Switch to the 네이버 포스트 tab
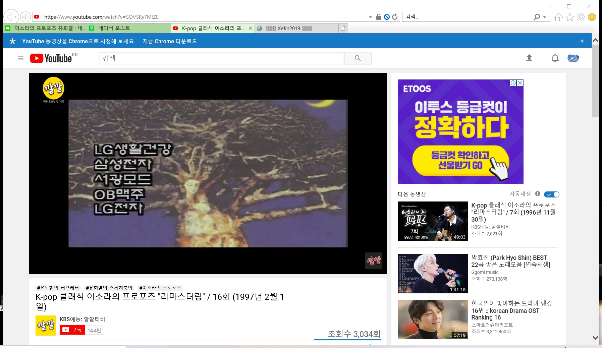Screen dimensions: 602x348 pyautogui.click(x=129, y=28)
